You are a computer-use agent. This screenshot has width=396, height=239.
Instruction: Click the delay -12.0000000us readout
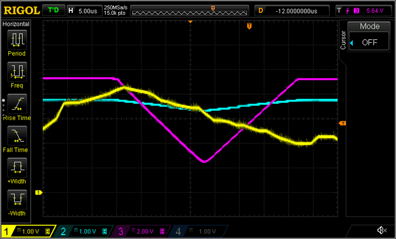click(292, 11)
